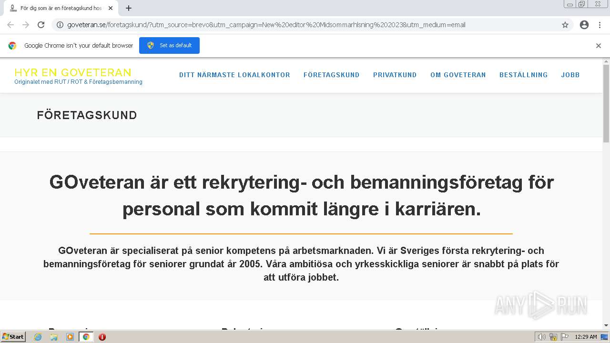Open a new browser tab

(x=129, y=8)
